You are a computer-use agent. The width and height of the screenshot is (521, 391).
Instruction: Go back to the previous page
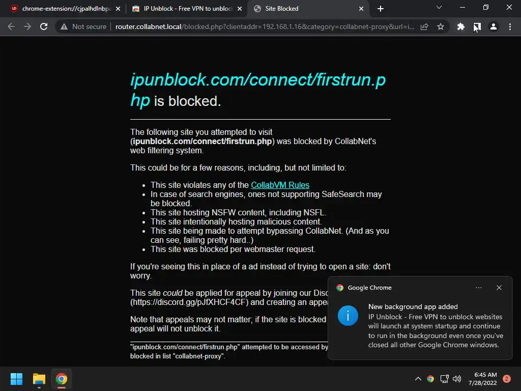pyautogui.click(x=11, y=26)
